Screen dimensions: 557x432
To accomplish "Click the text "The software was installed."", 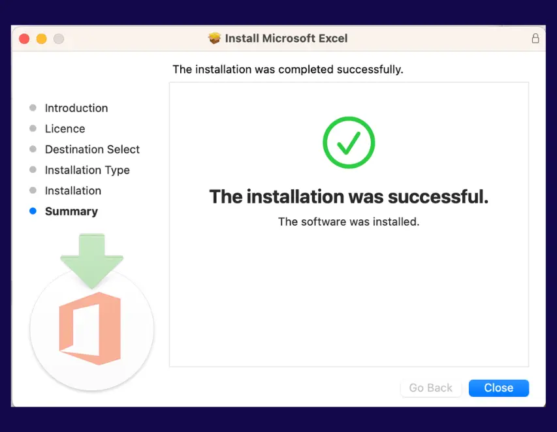I will point(349,221).
